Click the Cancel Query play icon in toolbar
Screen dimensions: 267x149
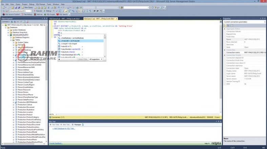[x=81, y=7]
